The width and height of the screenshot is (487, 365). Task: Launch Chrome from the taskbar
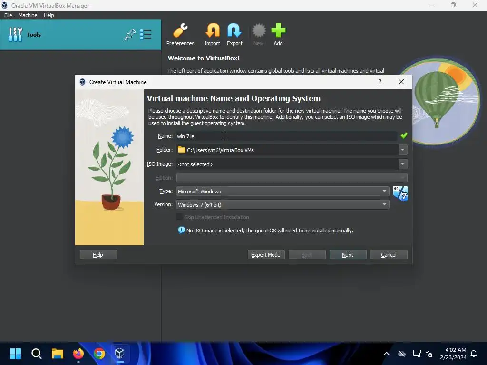pyautogui.click(x=99, y=353)
